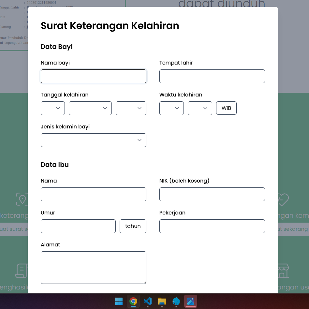Click the Umur input field
The width and height of the screenshot is (309, 309).
[78, 226]
